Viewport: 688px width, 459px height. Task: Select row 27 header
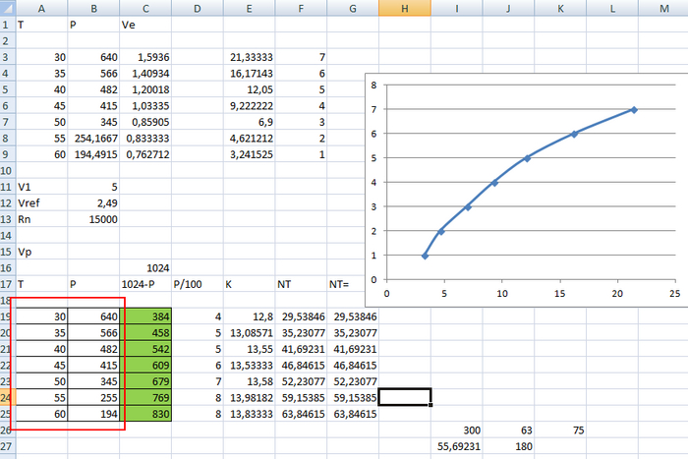click(8, 446)
